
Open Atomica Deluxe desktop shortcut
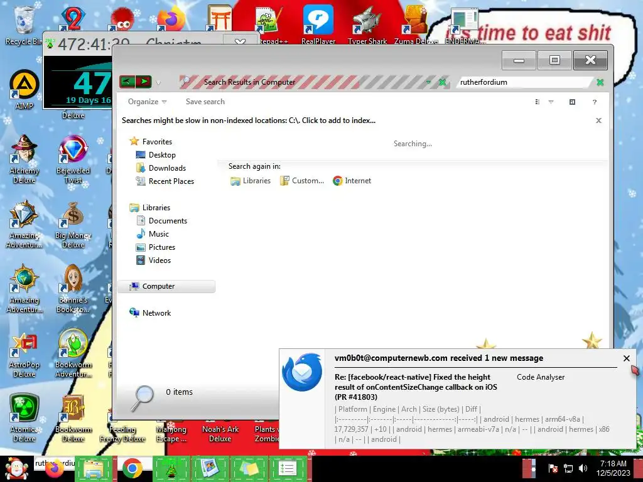click(x=24, y=418)
